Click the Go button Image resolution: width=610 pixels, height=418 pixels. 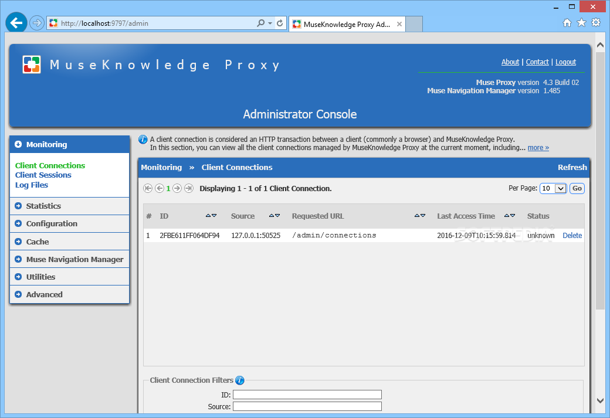pyautogui.click(x=577, y=189)
